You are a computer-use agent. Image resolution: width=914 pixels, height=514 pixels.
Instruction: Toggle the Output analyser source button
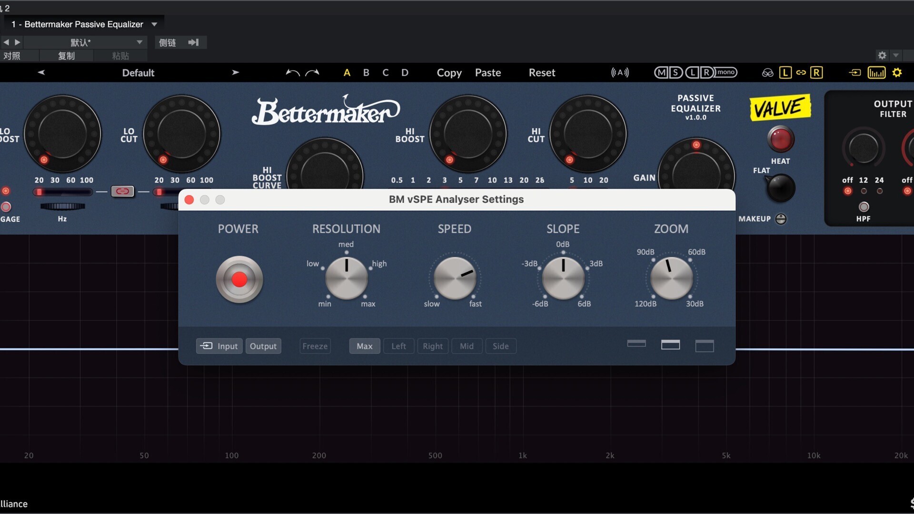coord(263,346)
